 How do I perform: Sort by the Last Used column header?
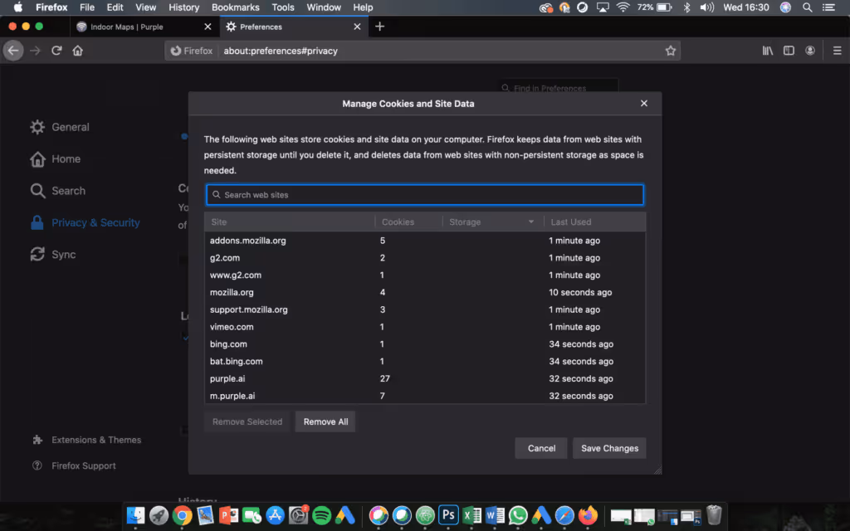click(x=594, y=222)
